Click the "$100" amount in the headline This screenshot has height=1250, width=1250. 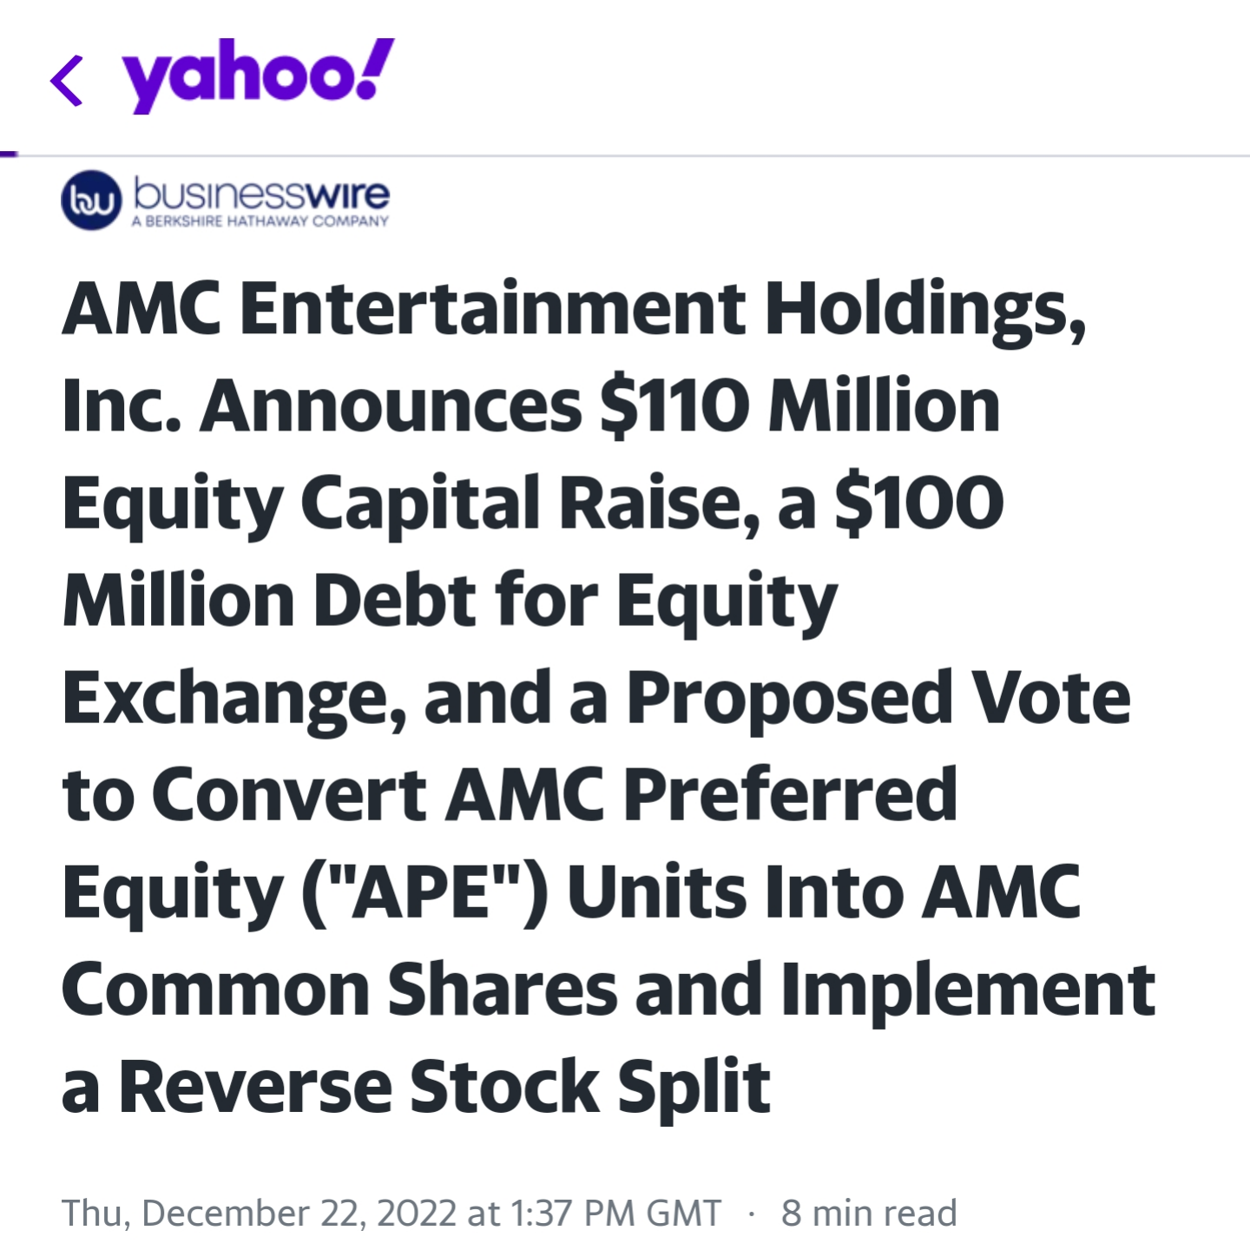pos(919,503)
